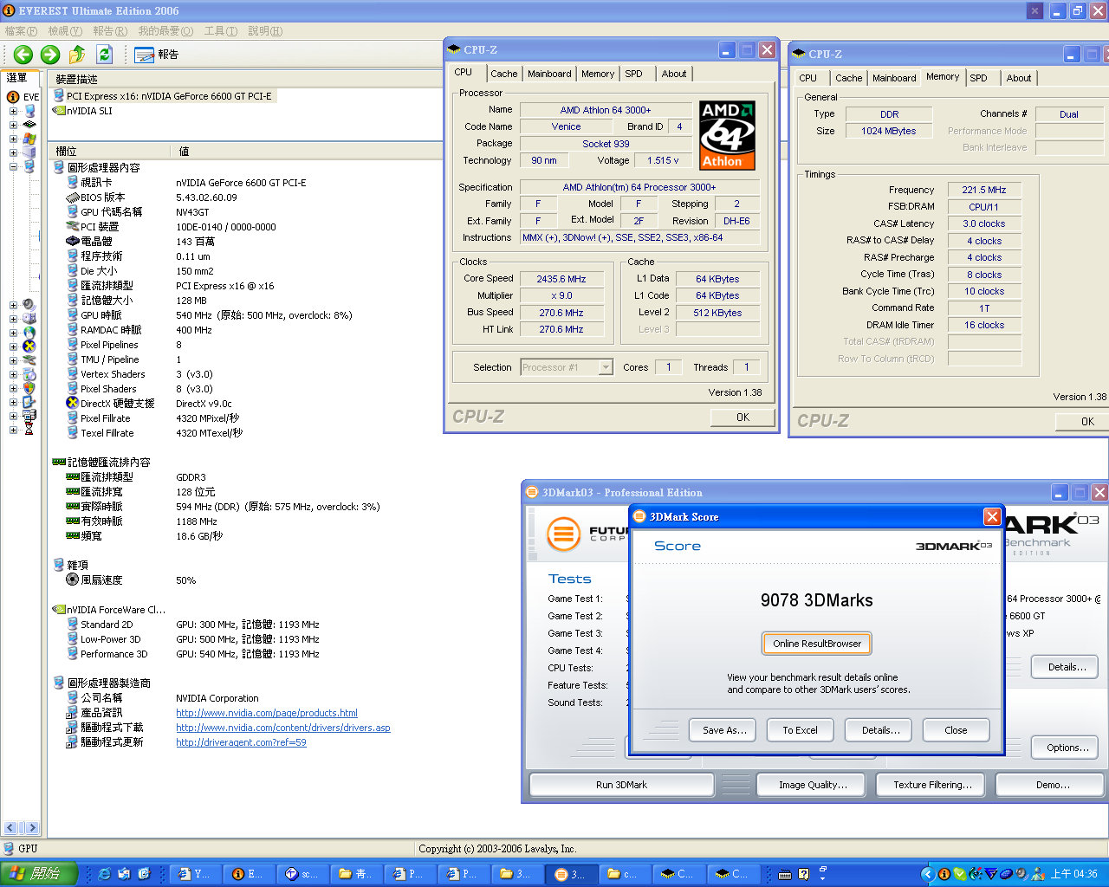Viewport: 1109px width, 887px height.
Task: Click the Online ResultBrowser button
Action: (x=816, y=644)
